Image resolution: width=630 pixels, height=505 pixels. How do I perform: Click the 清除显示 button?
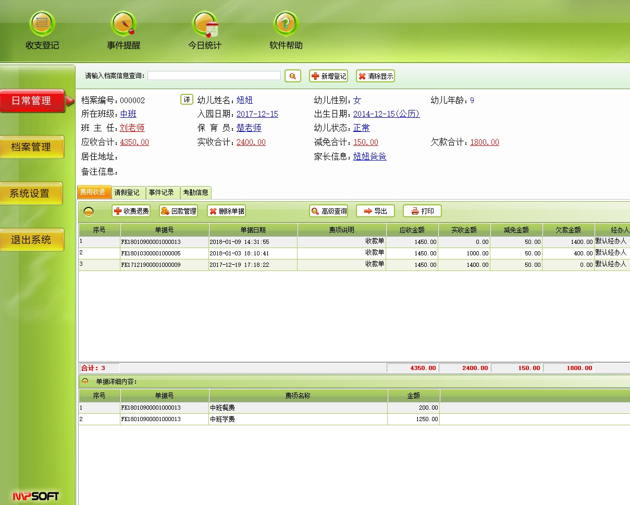pyautogui.click(x=375, y=76)
